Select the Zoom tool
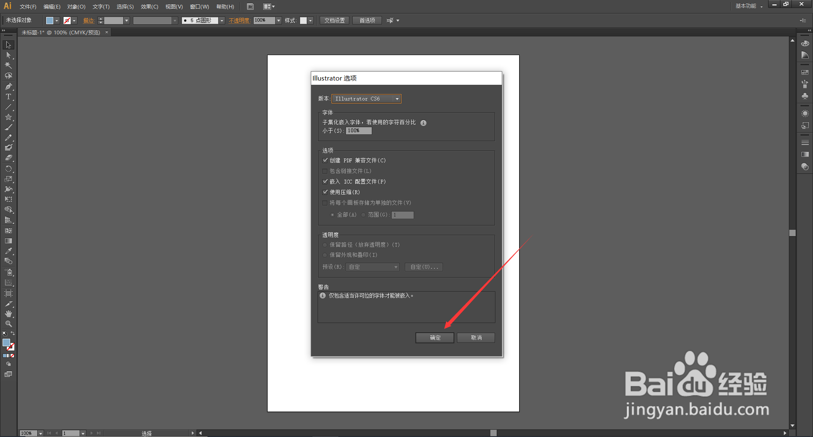This screenshot has height=437, width=813. point(8,324)
